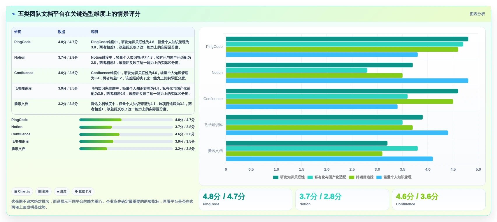
Task: Click the Notion table row name
Action: coord(20,57)
